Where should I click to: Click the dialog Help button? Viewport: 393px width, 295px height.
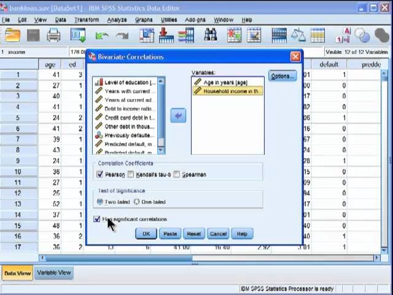coord(242,234)
